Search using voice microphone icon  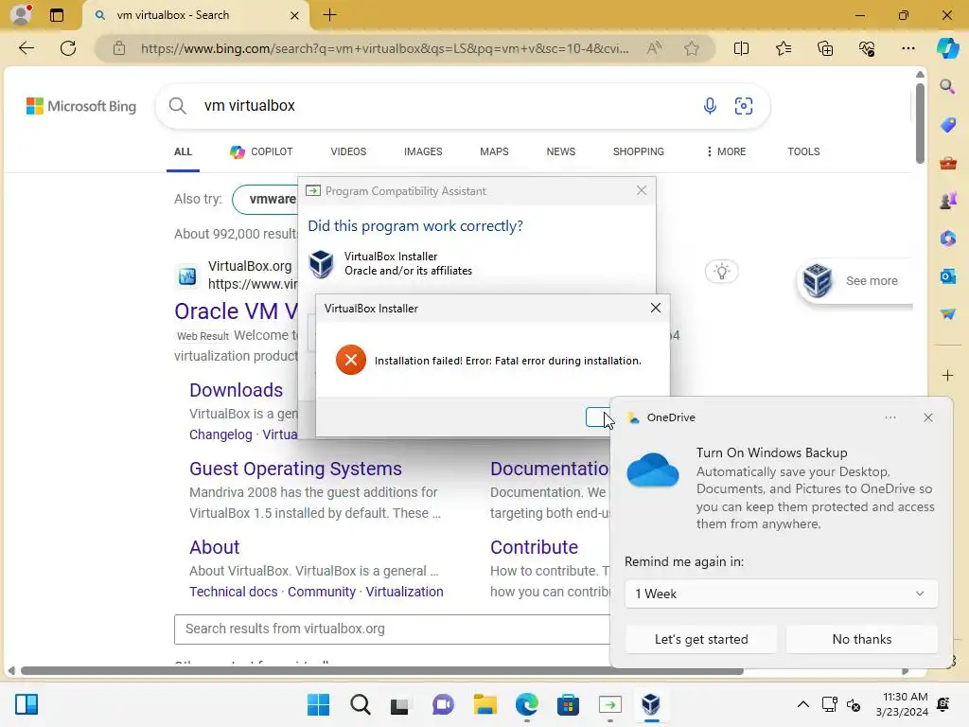[x=710, y=106]
